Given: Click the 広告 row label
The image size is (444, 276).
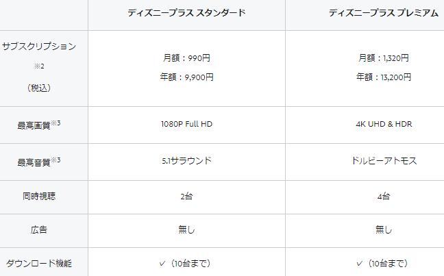Looking at the screenshot, I should tap(39, 229).
